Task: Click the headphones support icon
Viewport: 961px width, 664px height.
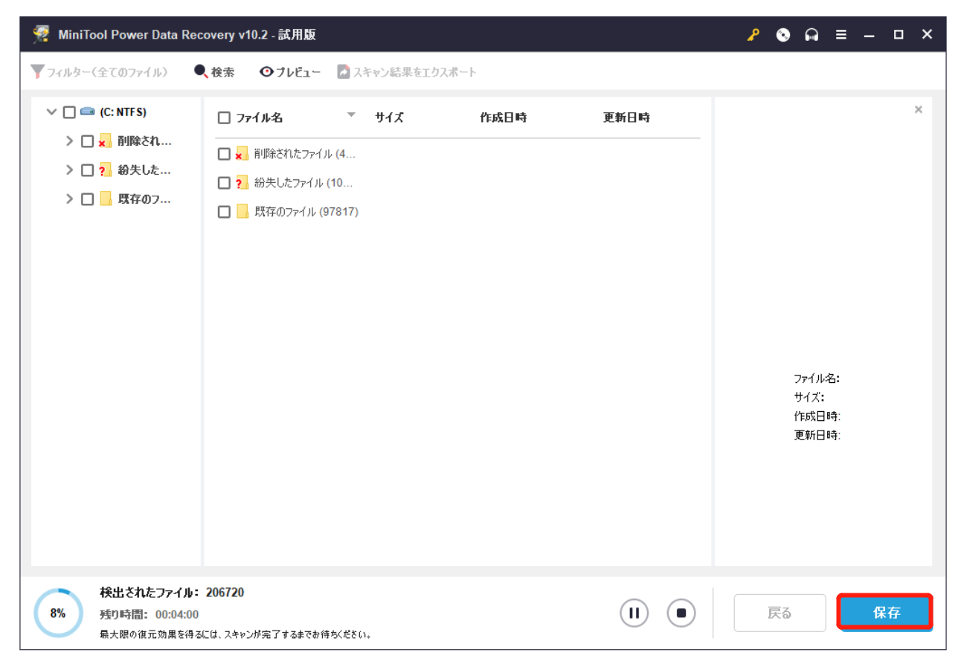Action: 811,35
